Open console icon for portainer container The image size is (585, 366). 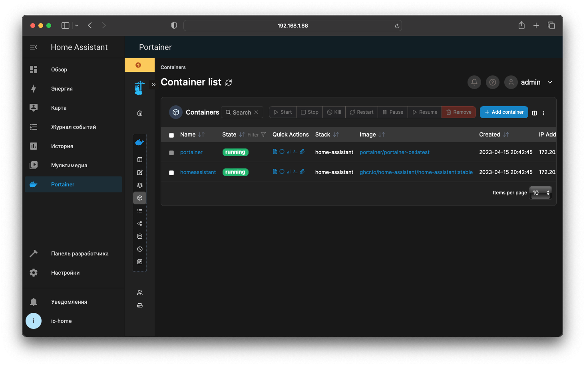[295, 152]
